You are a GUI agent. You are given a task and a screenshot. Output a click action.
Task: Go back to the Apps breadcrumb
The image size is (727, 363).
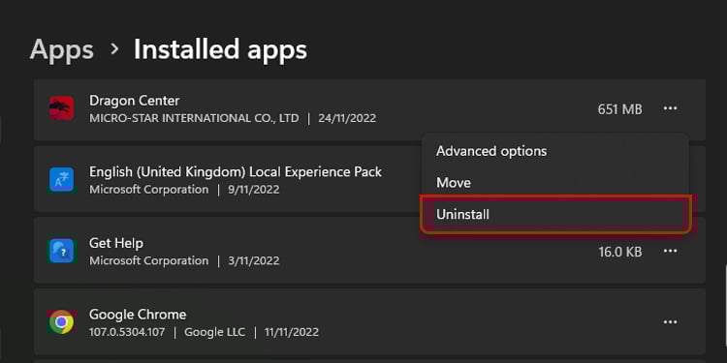click(62, 49)
